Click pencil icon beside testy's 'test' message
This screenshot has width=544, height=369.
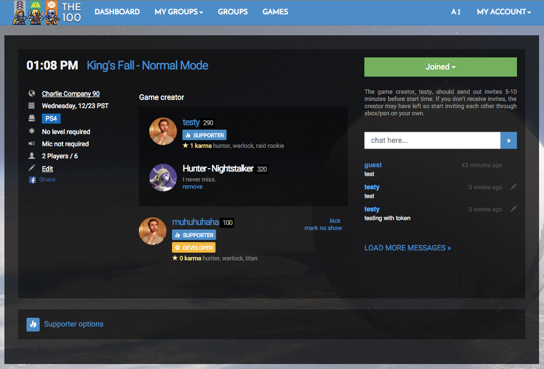514,186
